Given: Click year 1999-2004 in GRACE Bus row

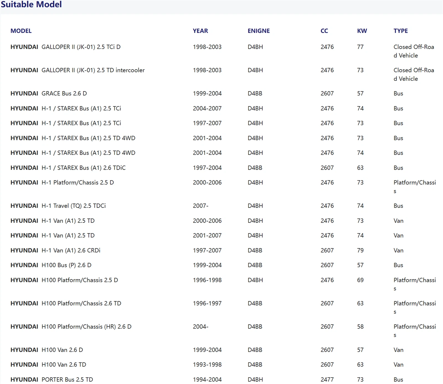Looking at the screenshot, I should [207, 94].
